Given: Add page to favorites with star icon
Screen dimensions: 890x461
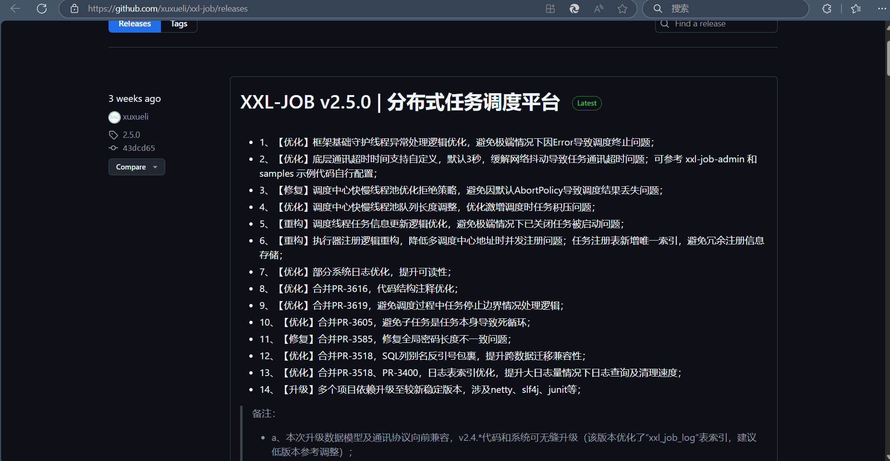Looking at the screenshot, I should click(622, 9).
